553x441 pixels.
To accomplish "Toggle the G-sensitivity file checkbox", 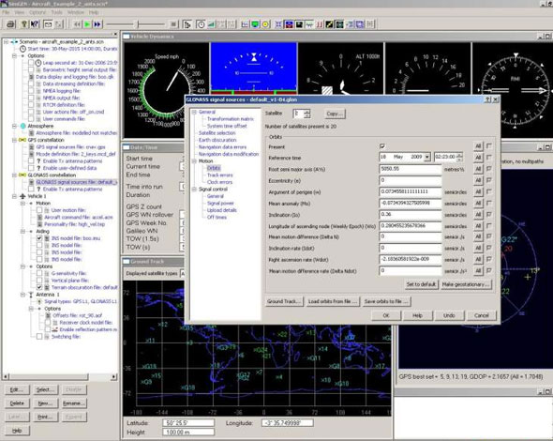I will pyautogui.click(x=39, y=273).
